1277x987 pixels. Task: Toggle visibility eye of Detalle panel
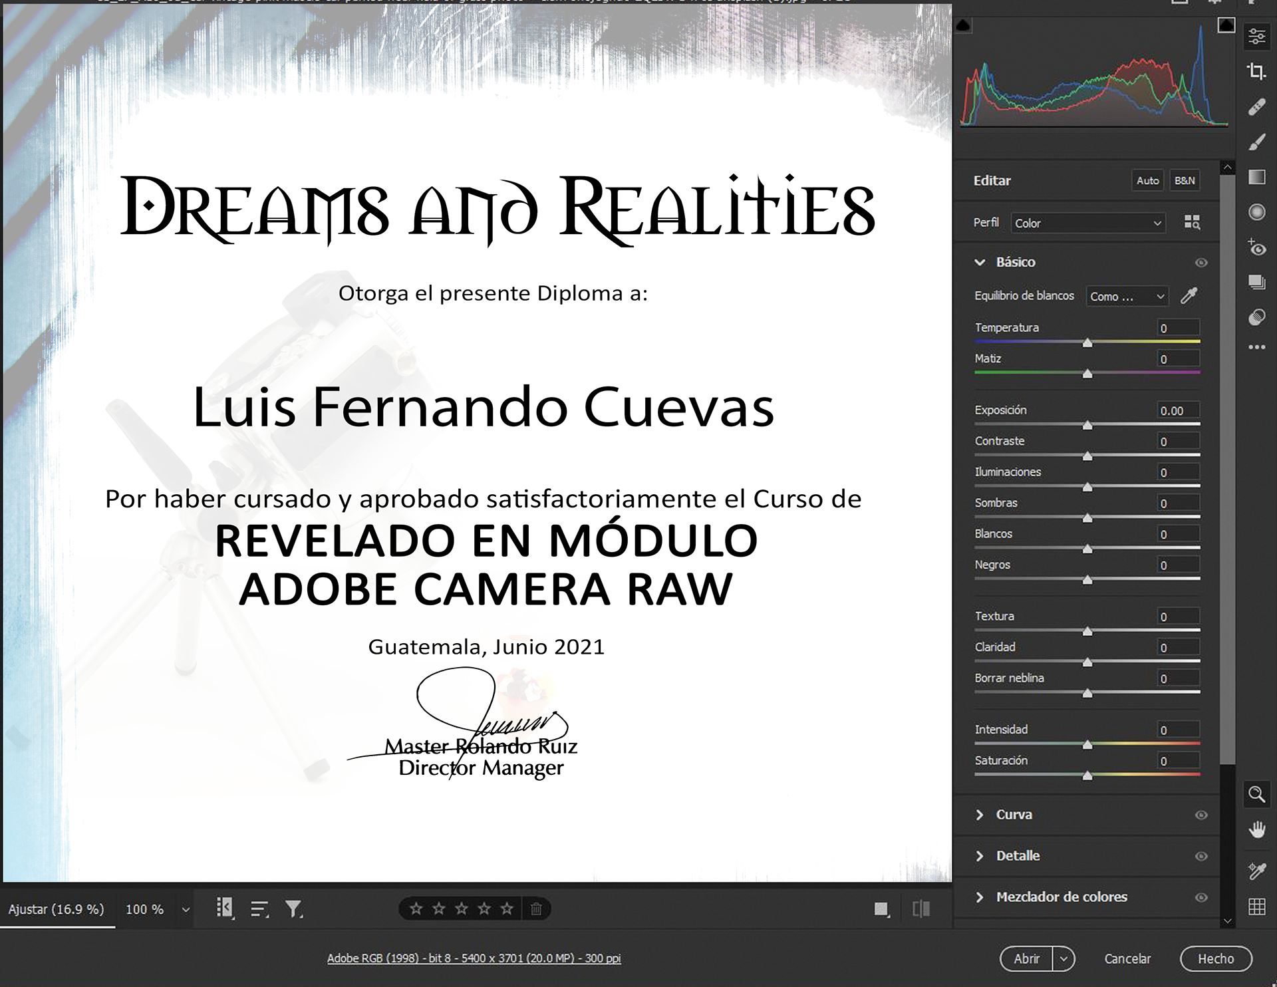[1201, 856]
